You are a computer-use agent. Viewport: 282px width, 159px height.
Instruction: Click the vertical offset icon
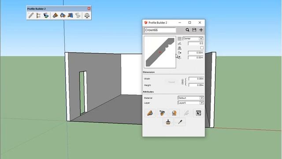(179, 57)
